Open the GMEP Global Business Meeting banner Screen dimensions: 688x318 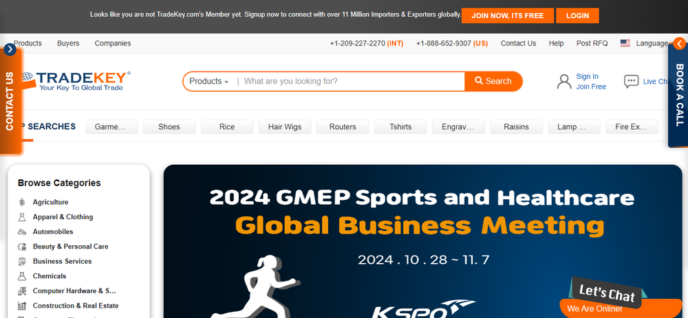click(x=423, y=241)
